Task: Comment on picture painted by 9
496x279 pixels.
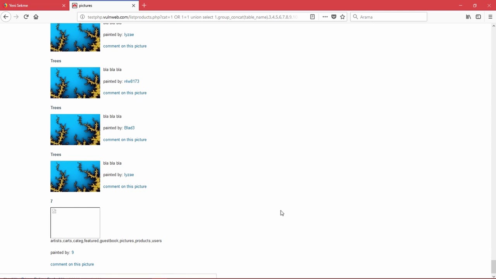Action: pos(72,264)
